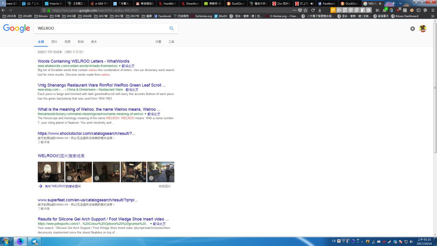Open the Firefox downloads arrow icon

coord(320,10)
